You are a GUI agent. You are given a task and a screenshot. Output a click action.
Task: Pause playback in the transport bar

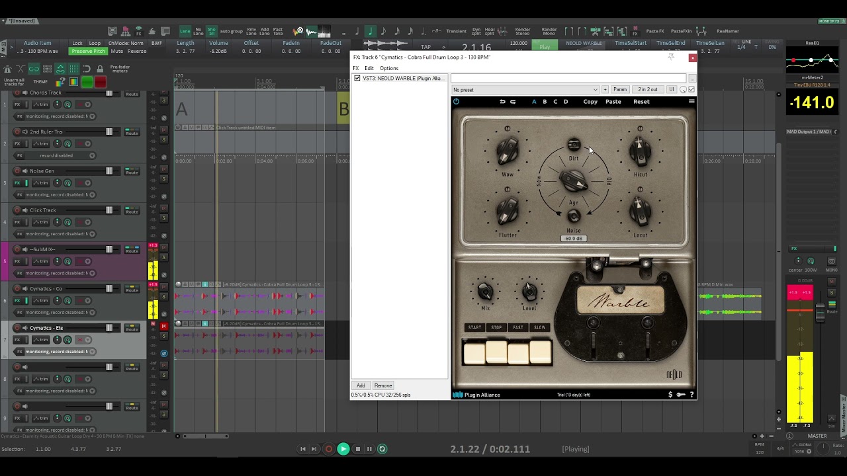pos(369,449)
